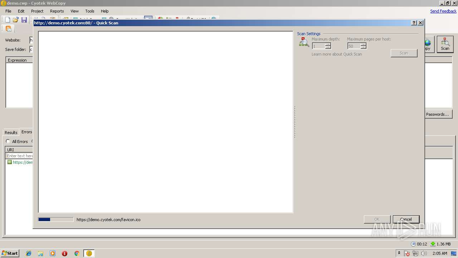Viewport: 458px width, 258px height.
Task: Open Google Chrome from taskbar
Action: pos(77,253)
